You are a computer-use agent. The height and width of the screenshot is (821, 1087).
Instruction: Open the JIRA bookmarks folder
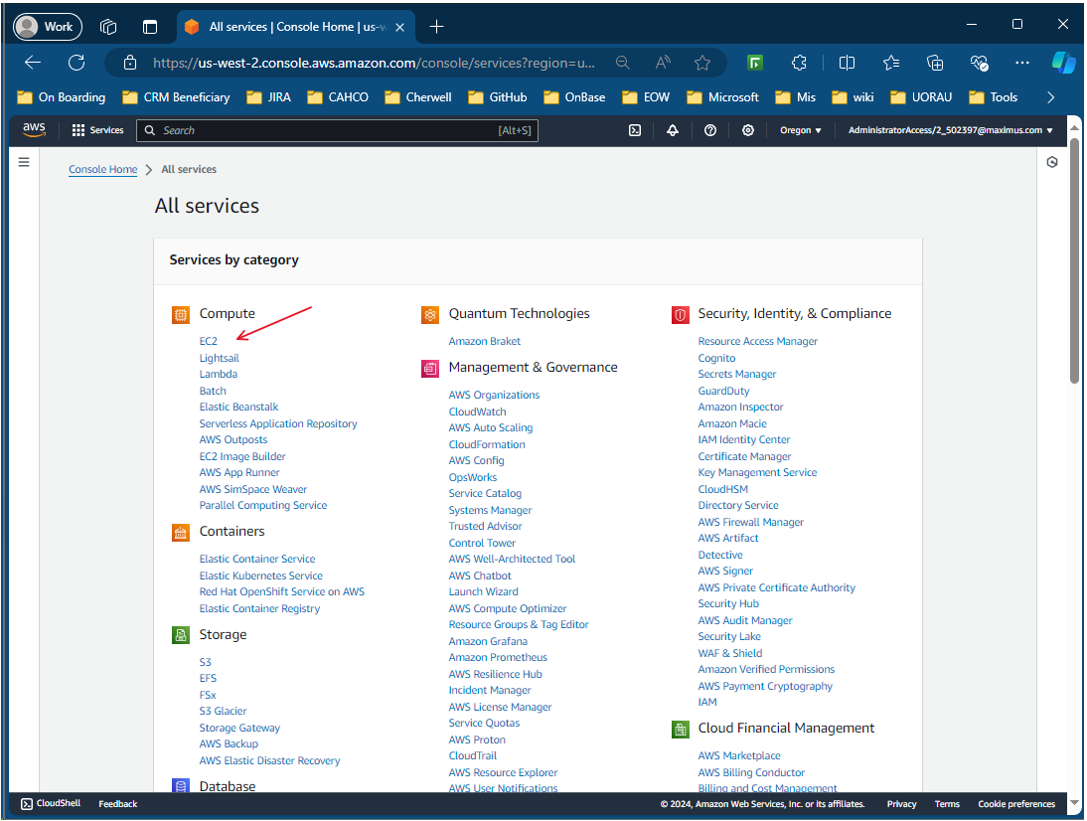[272, 97]
